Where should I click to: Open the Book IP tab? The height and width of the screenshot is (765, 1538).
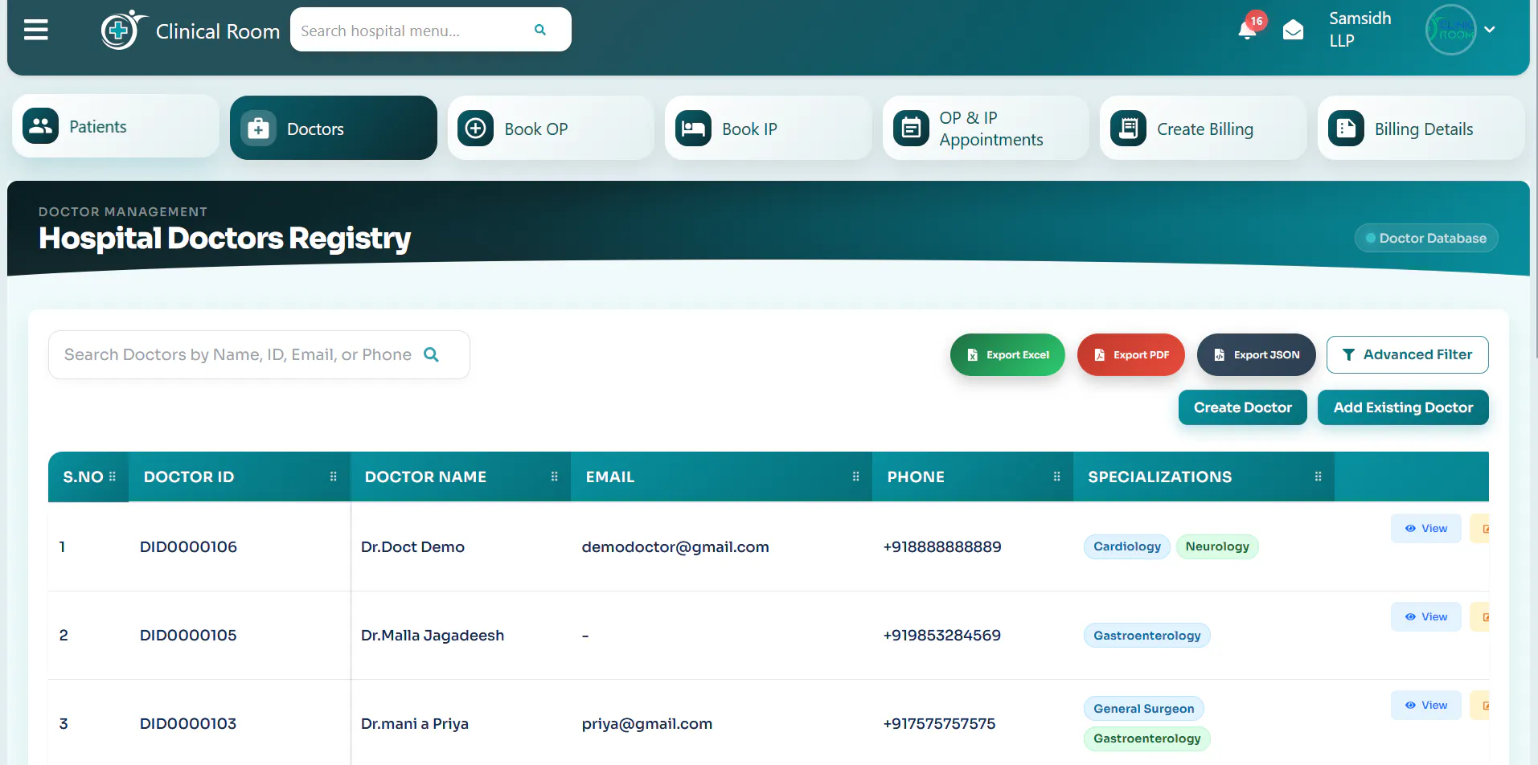pos(769,128)
